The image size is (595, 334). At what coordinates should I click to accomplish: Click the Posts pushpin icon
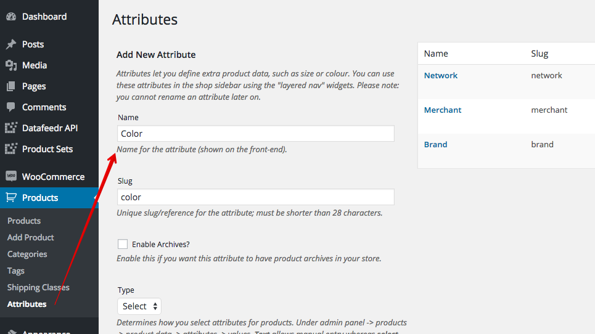[x=11, y=44]
